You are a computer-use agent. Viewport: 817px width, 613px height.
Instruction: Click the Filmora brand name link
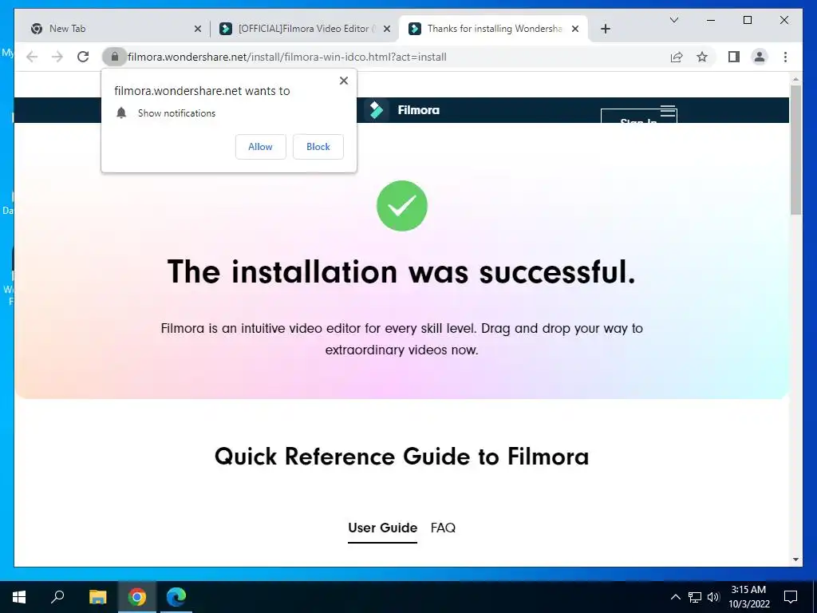click(418, 110)
